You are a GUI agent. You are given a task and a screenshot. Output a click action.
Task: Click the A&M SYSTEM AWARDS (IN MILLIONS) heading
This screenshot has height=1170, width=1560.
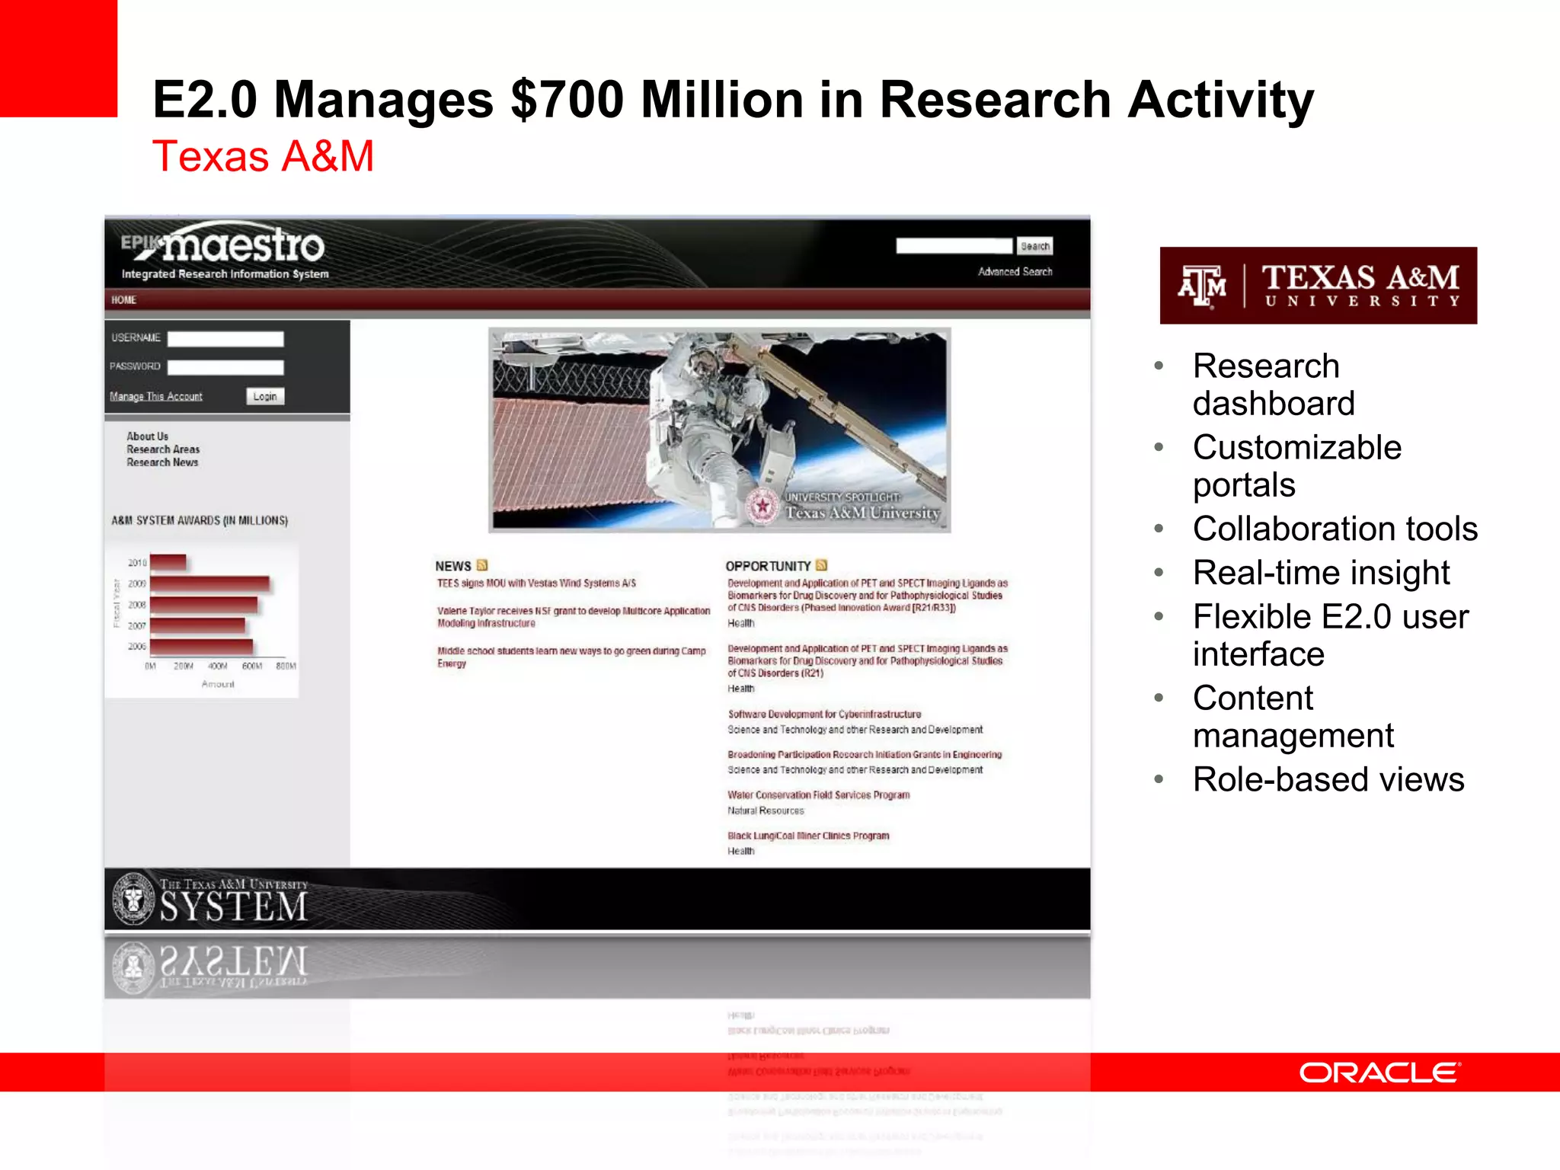point(200,521)
